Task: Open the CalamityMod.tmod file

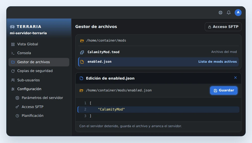Action: (159, 52)
